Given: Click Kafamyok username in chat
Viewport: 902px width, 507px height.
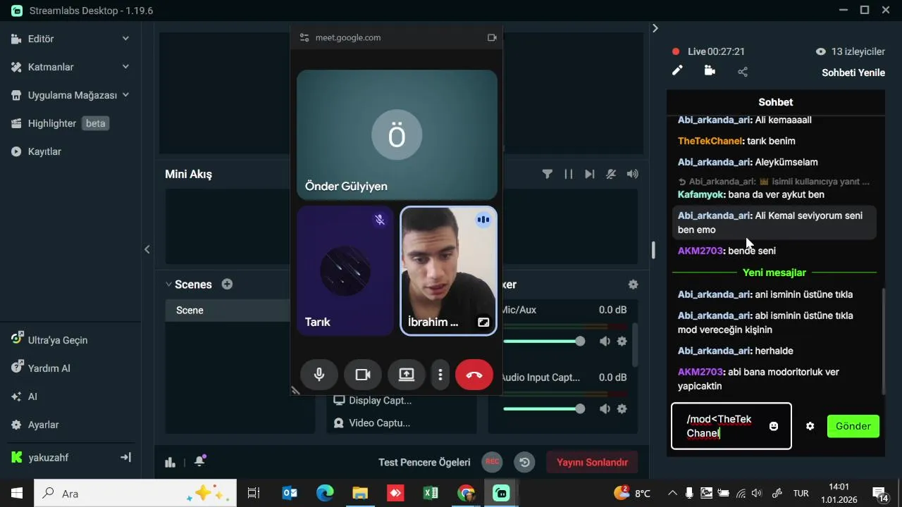Looking at the screenshot, I should tap(700, 194).
